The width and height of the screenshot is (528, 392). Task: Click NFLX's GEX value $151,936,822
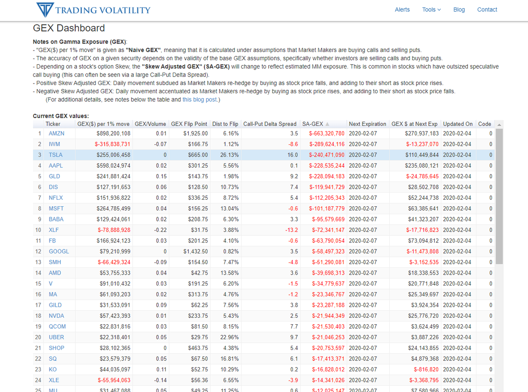(114, 198)
